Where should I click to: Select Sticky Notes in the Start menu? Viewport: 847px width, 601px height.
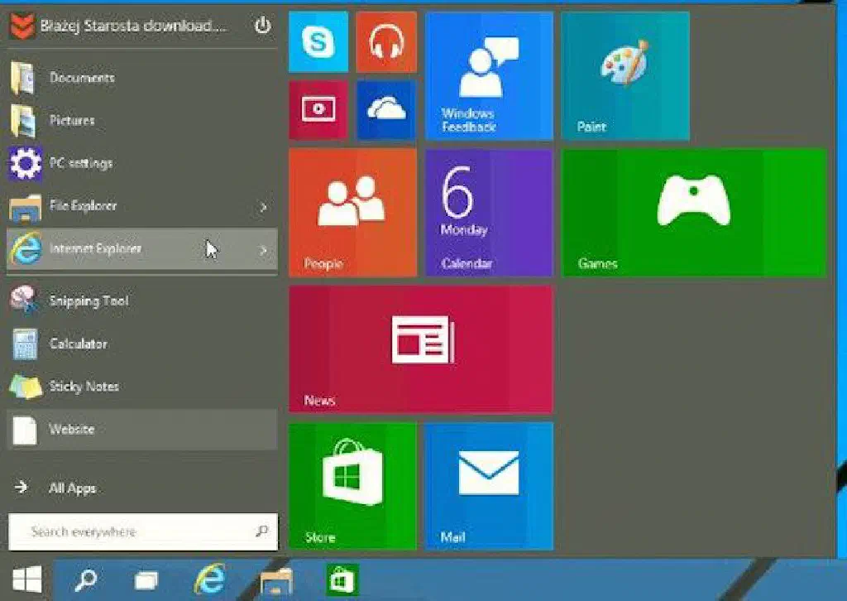tap(83, 387)
